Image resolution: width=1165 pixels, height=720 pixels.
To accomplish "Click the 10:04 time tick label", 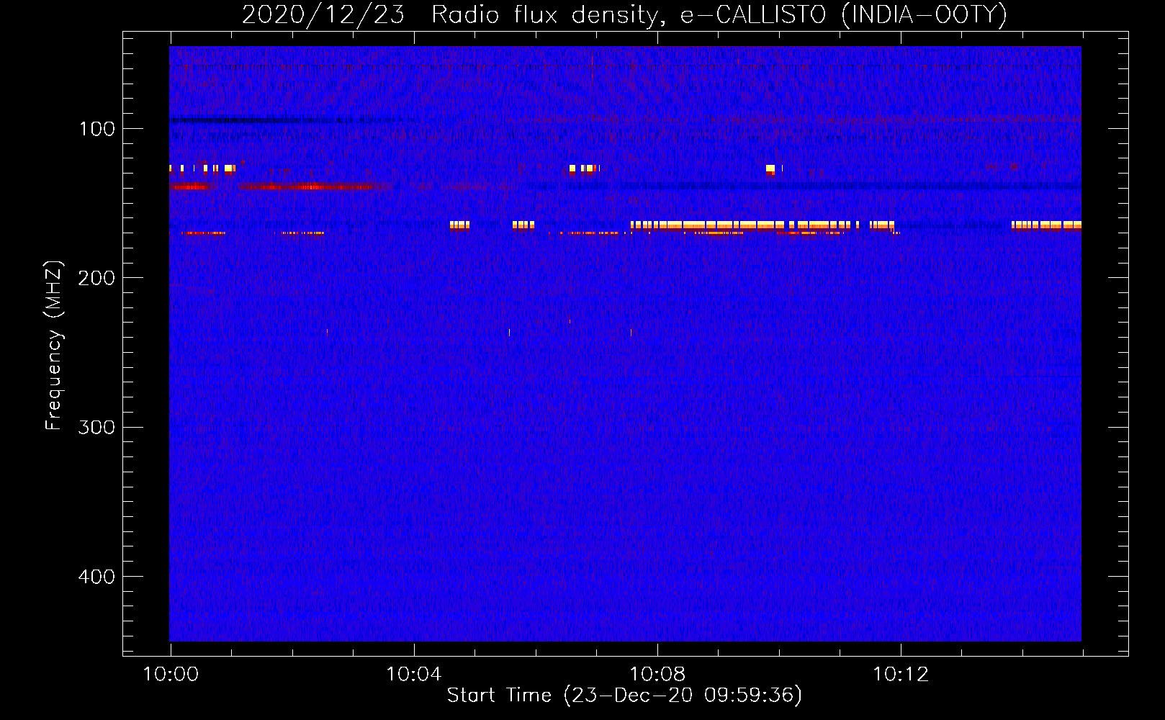I will pyautogui.click(x=414, y=675).
